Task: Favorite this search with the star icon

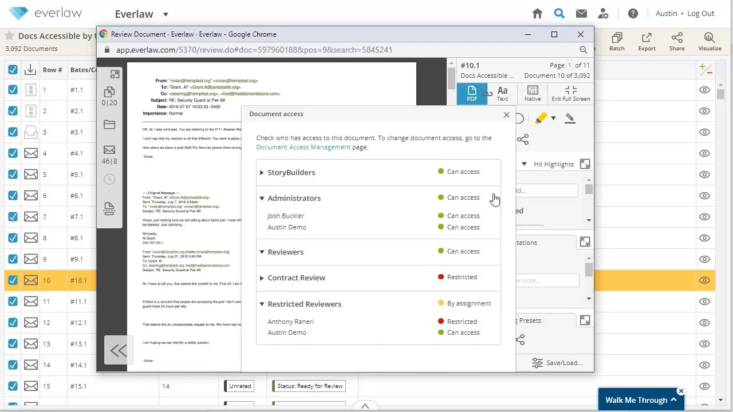Action: point(10,35)
